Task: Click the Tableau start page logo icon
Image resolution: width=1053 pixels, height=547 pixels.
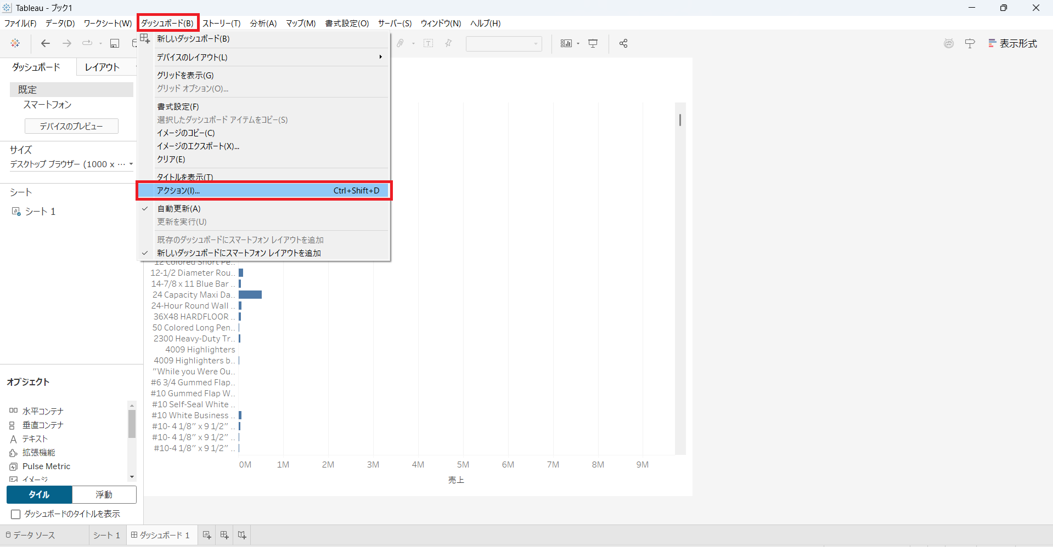Action: pos(15,43)
